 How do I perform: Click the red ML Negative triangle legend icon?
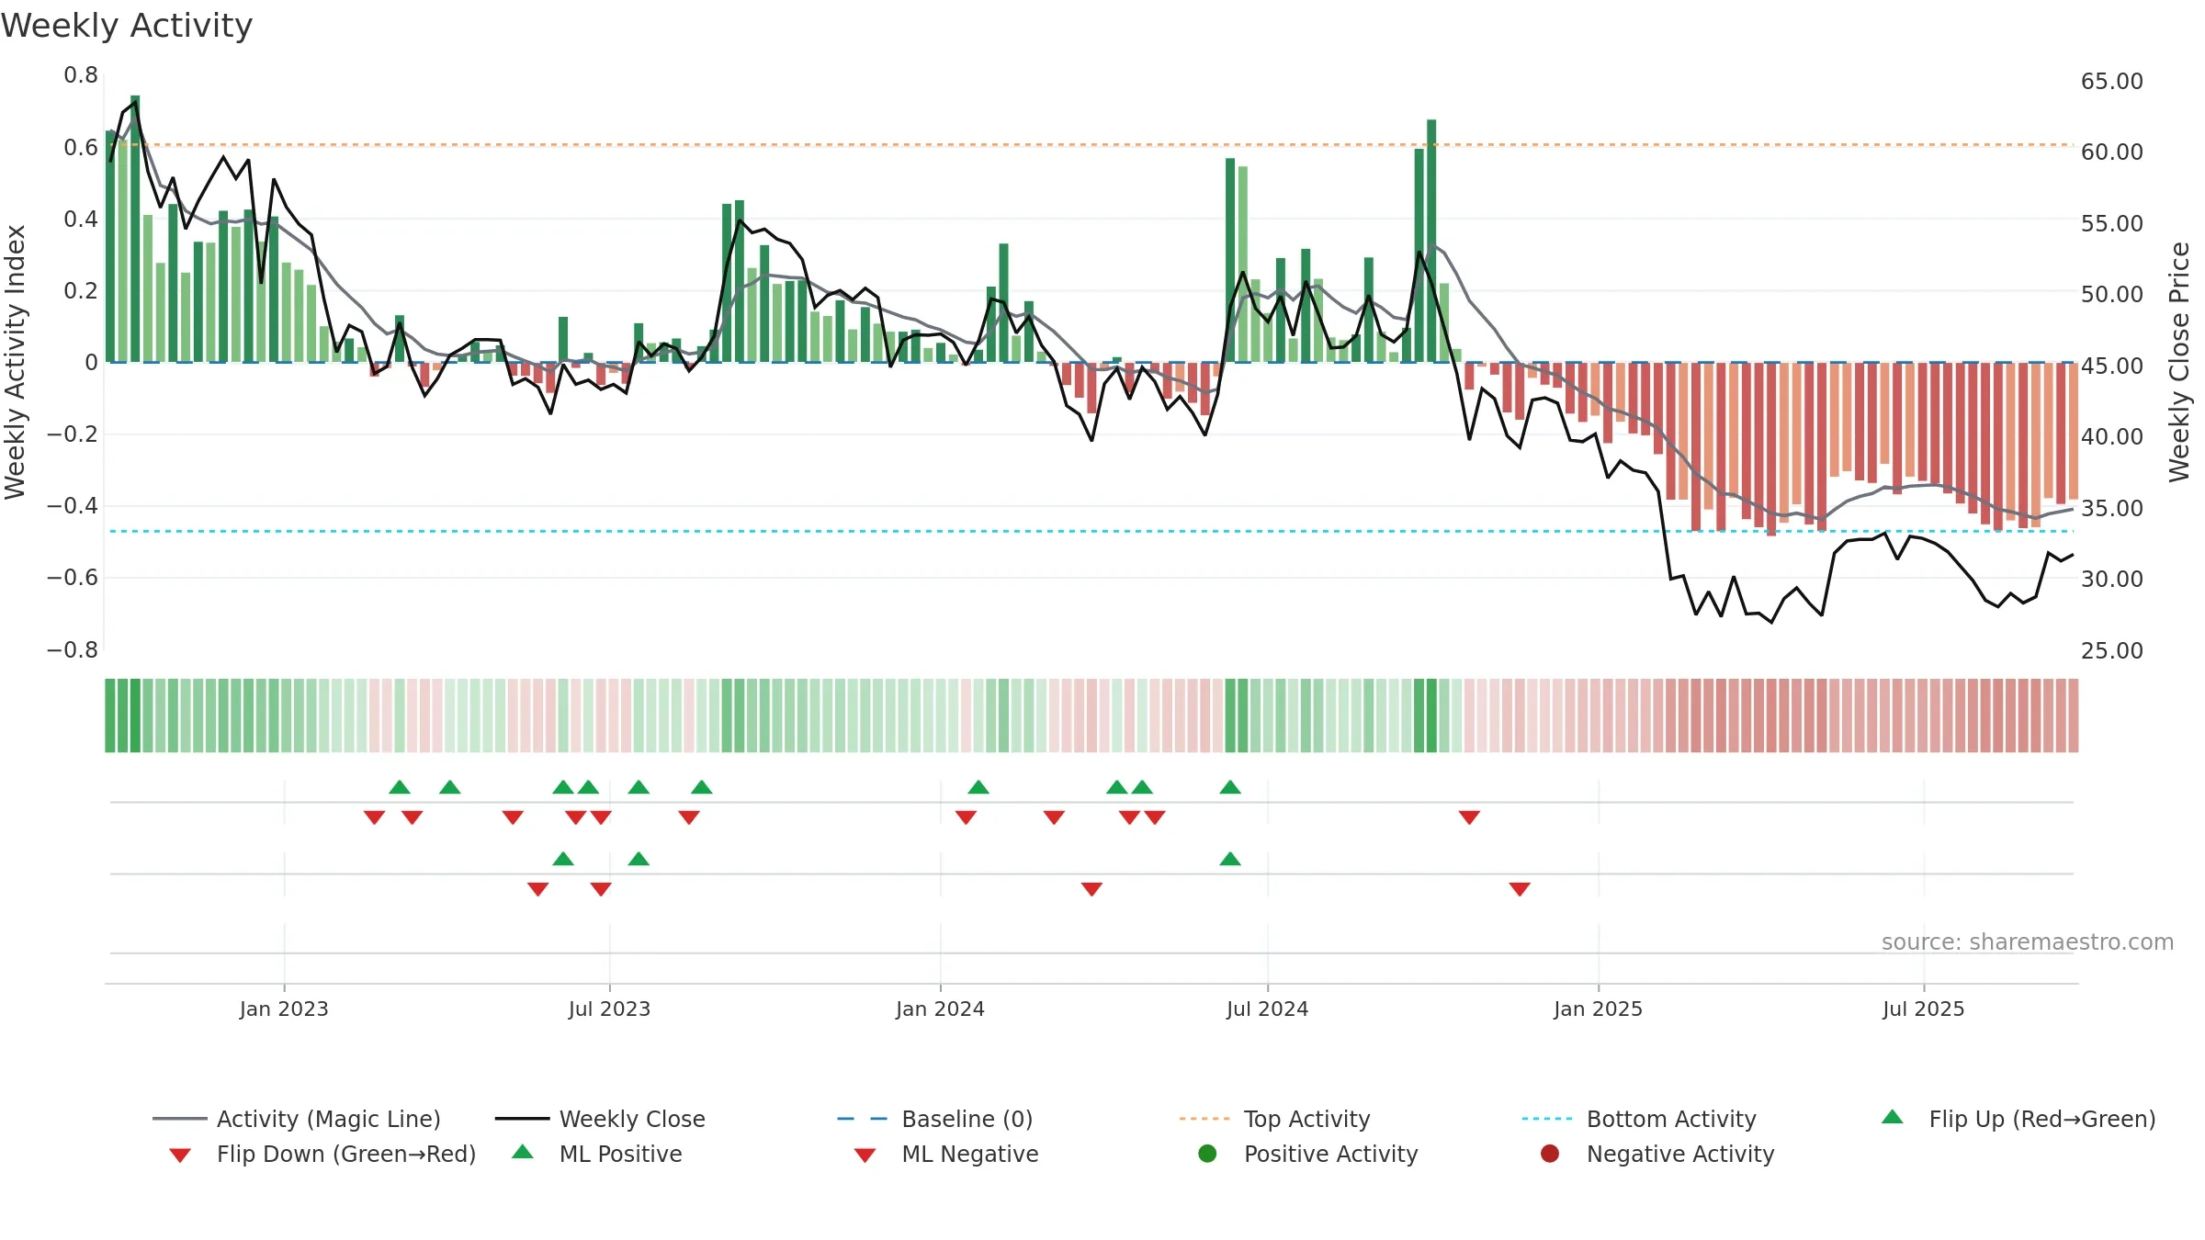tap(865, 1155)
